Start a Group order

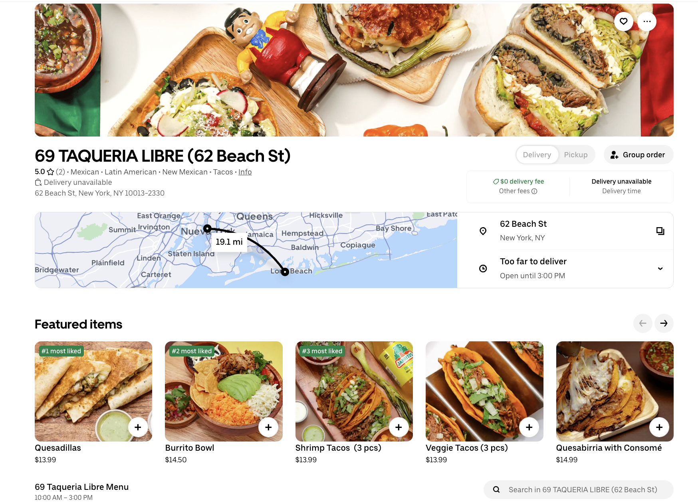click(x=638, y=155)
